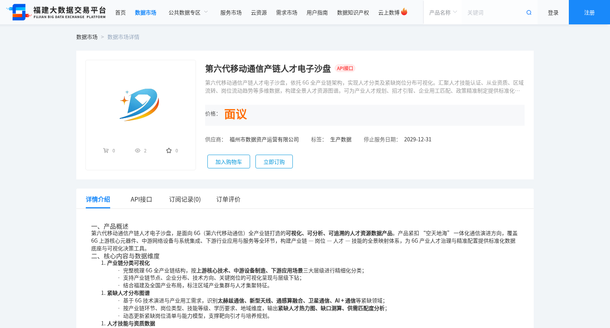Click the product logo thumbnail image
The image size is (610, 328).
tap(140, 105)
